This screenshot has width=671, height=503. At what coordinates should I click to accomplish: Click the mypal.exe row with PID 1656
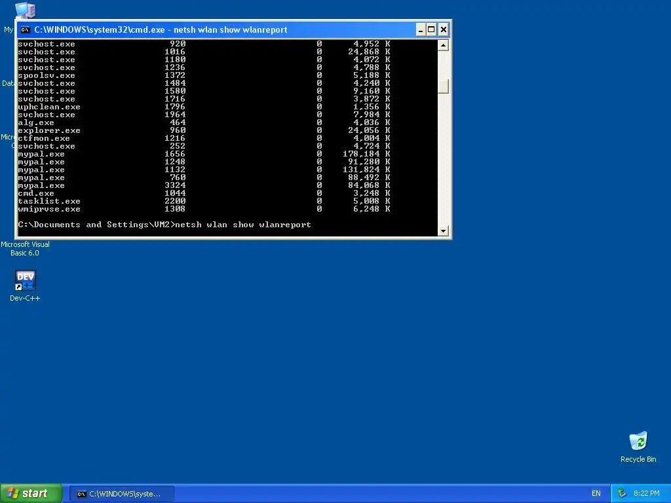(x=204, y=154)
